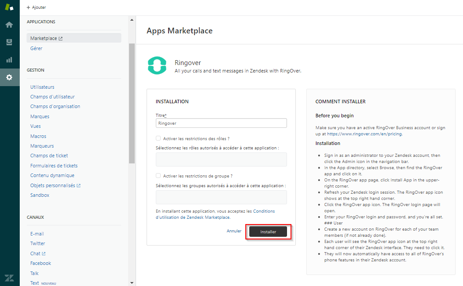Click the Installer button
The width and height of the screenshot is (463, 286).
click(268, 232)
